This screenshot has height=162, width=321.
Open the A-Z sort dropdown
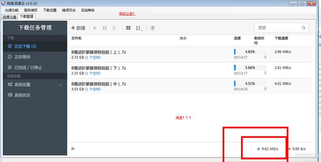pyautogui.click(x=139, y=28)
